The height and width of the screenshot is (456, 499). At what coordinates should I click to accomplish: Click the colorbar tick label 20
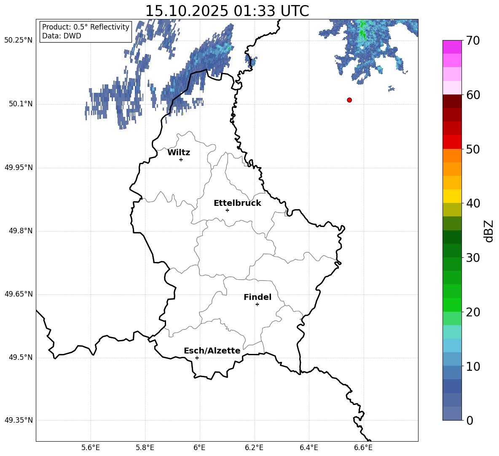(x=473, y=312)
